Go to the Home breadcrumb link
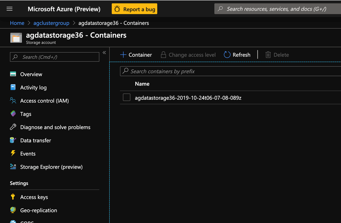The image size is (341, 223). click(17, 23)
